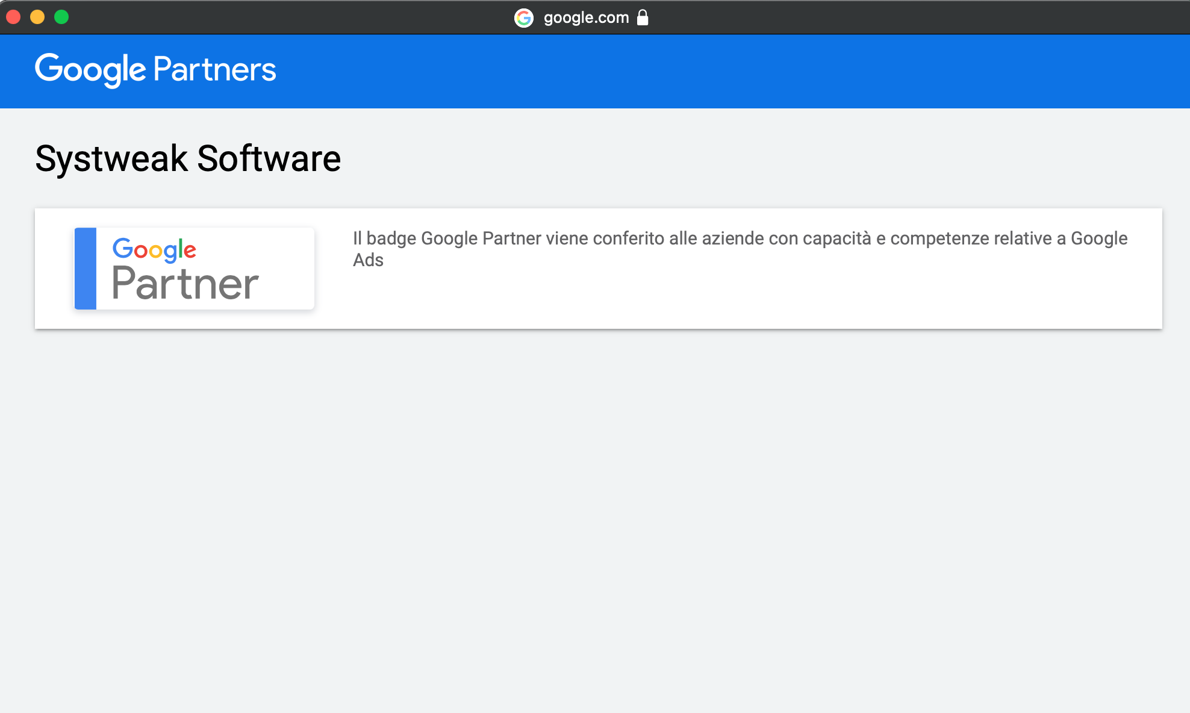Screen dimensions: 1190x713
Task: Click the word Ads in the description
Action: tap(368, 260)
